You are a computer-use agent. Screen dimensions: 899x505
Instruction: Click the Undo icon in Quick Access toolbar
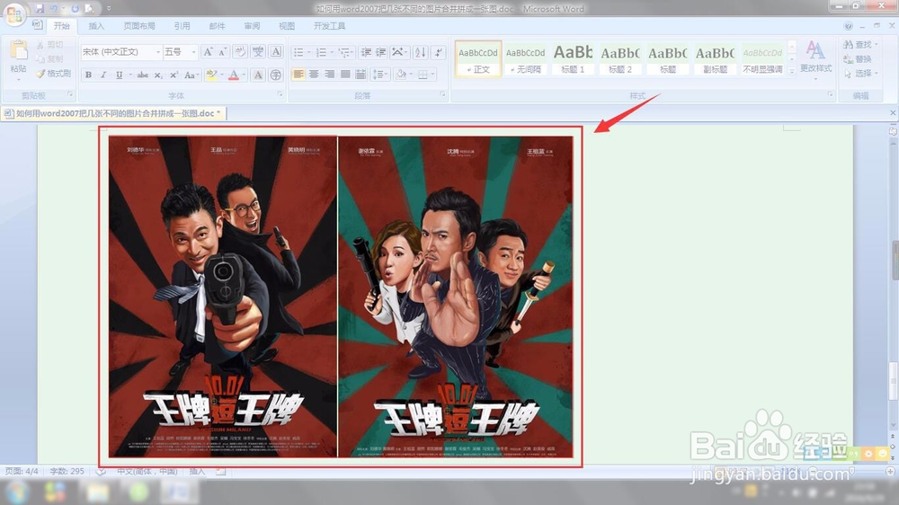point(54,9)
